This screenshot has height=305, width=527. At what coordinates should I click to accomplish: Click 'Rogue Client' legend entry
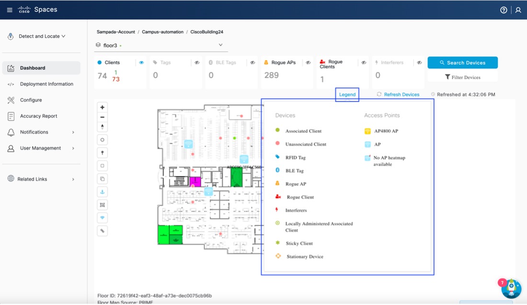click(x=300, y=197)
